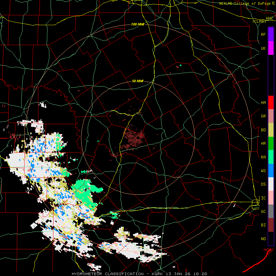
Task: Select the gray GC legend swatch
Action: coord(271,211)
